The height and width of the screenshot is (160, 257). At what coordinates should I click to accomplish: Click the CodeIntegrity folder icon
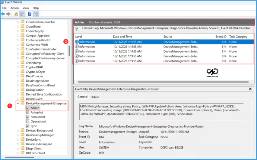point(23,31)
